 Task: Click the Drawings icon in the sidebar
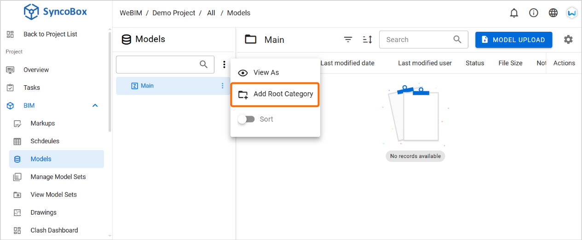17,212
